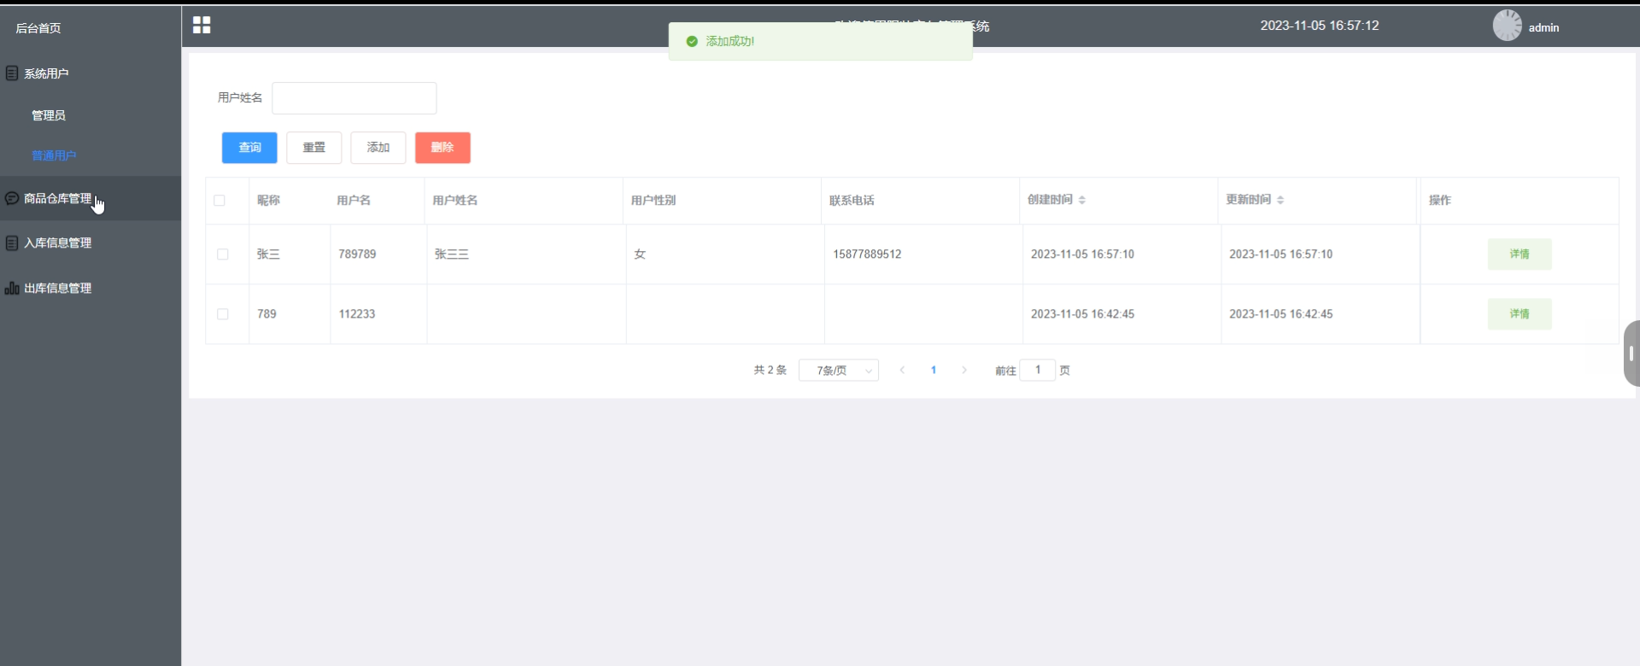Click the 查询 button
Viewport: 1640px width, 666px height.
point(249,148)
